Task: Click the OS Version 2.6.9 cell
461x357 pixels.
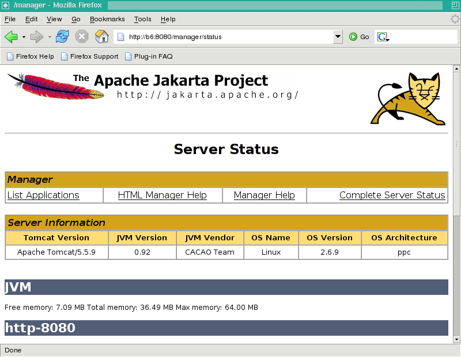Action: click(x=330, y=252)
